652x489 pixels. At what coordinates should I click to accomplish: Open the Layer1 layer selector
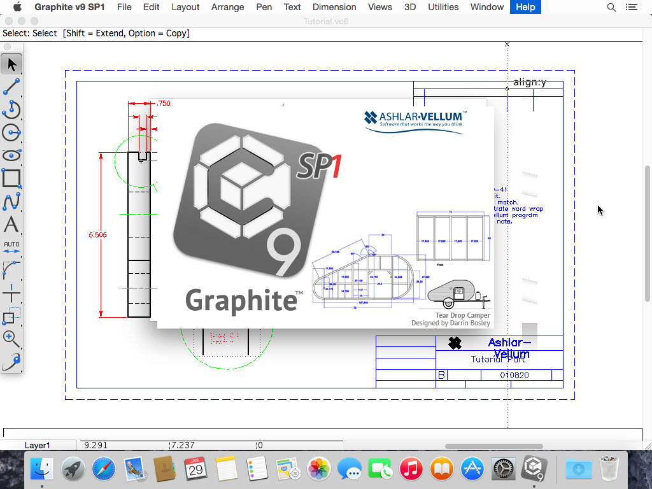point(38,445)
